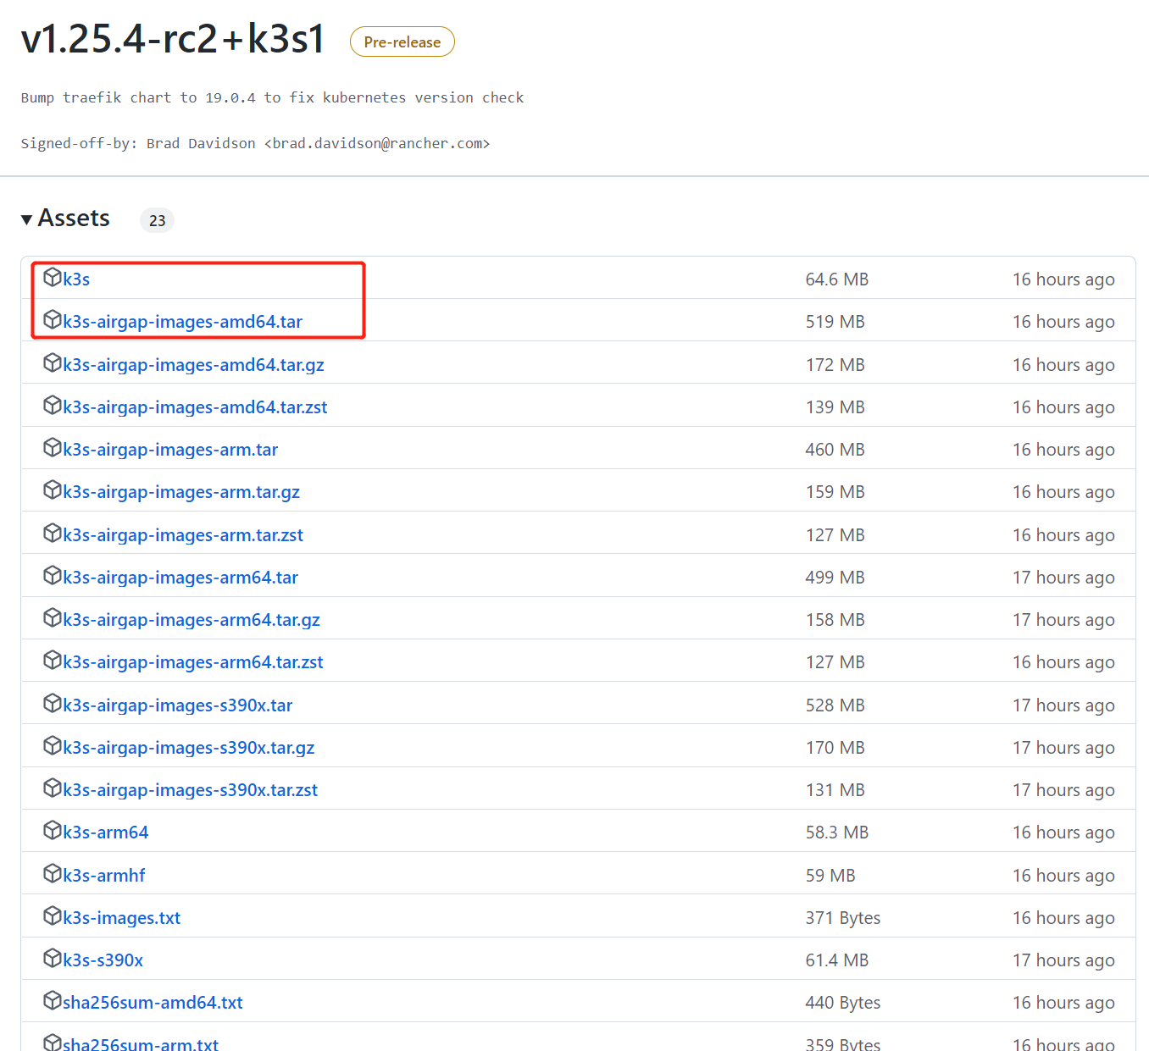Click package icon beside k3s-images.txt
Screen dimensions: 1149x1051
53,915
